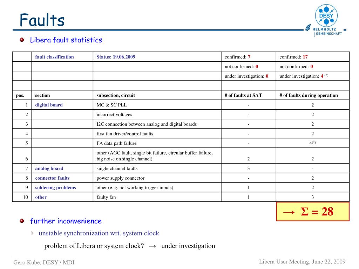The width and height of the screenshot is (359, 269).
Task: Click the 'under investigation' text in bottom line
Action: (188, 246)
